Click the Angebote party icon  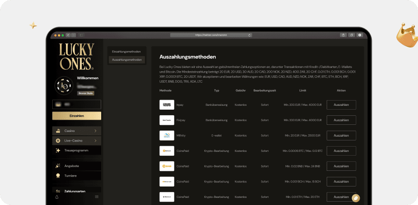point(58,166)
